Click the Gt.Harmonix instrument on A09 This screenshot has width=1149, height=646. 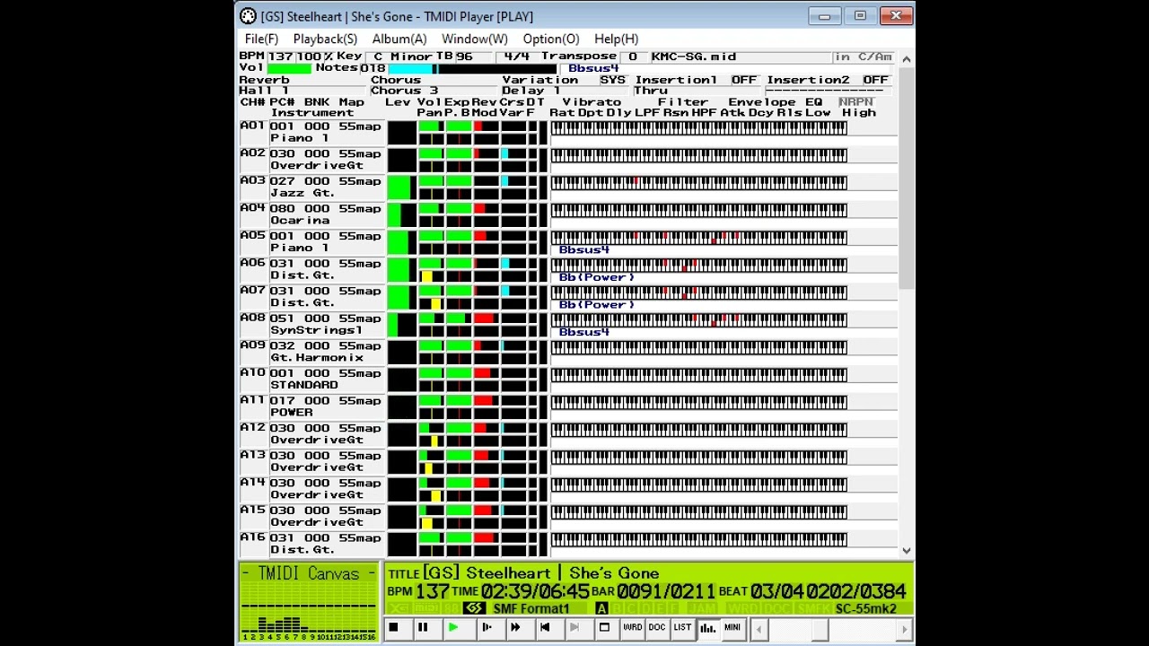coord(317,358)
